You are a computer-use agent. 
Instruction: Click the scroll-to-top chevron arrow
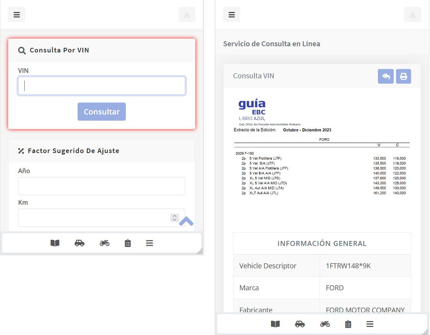[x=186, y=221]
